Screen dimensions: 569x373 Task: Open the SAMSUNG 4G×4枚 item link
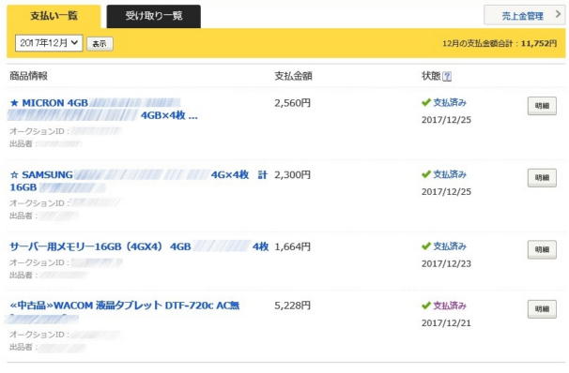click(x=138, y=181)
